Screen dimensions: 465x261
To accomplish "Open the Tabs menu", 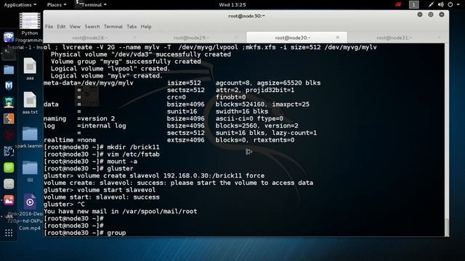I will (132, 26).
